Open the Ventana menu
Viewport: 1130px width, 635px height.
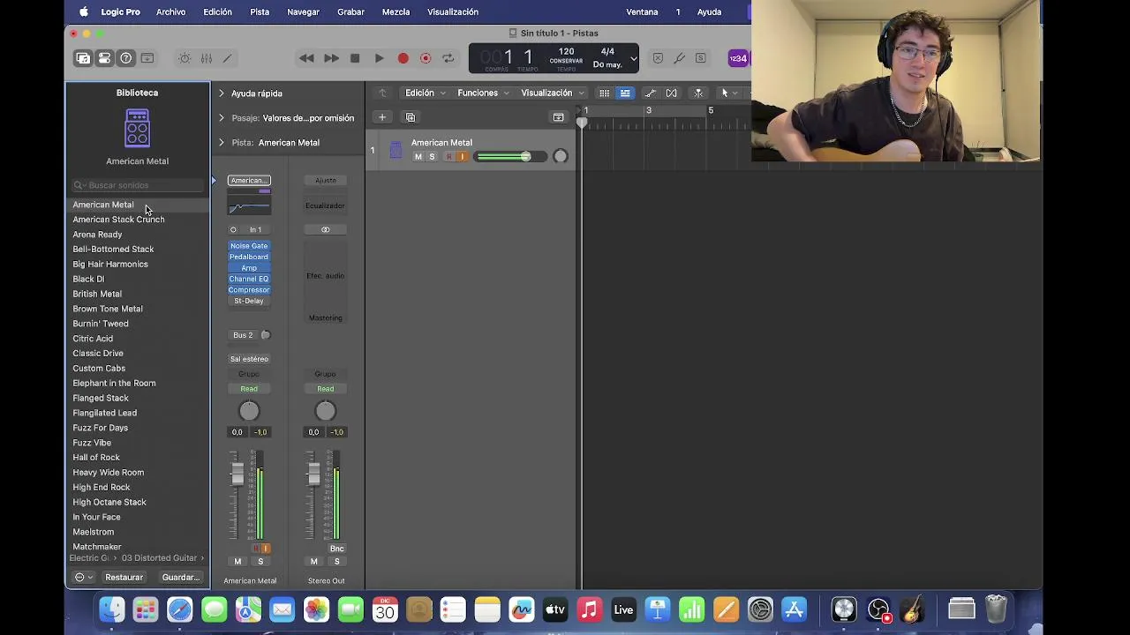point(642,11)
